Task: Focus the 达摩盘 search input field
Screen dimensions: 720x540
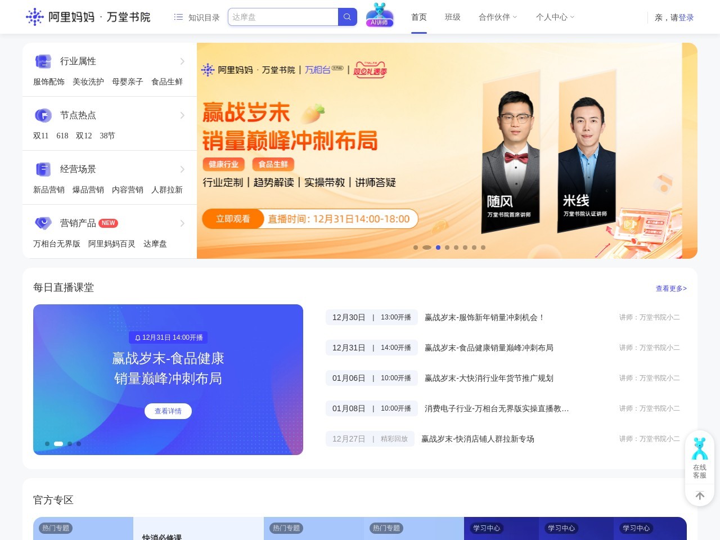Action: pyautogui.click(x=282, y=17)
